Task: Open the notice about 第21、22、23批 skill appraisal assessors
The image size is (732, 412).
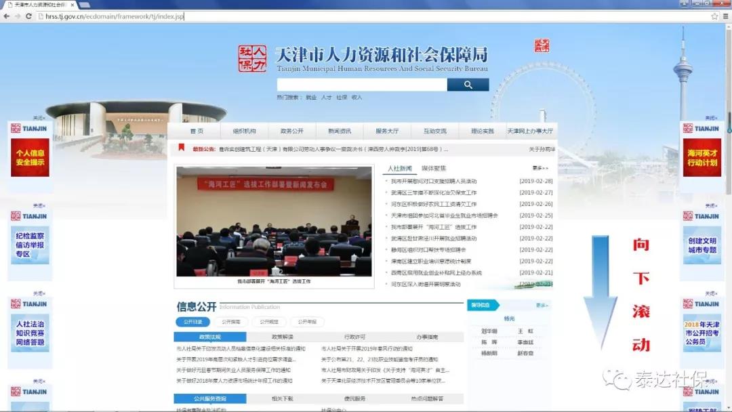Action: pos(380,359)
